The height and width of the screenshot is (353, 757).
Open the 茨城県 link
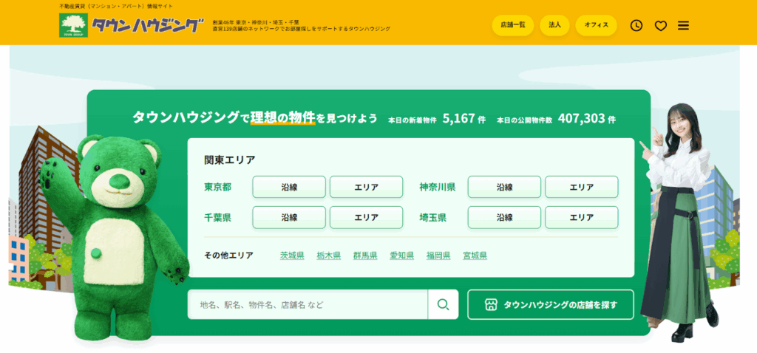click(x=292, y=256)
